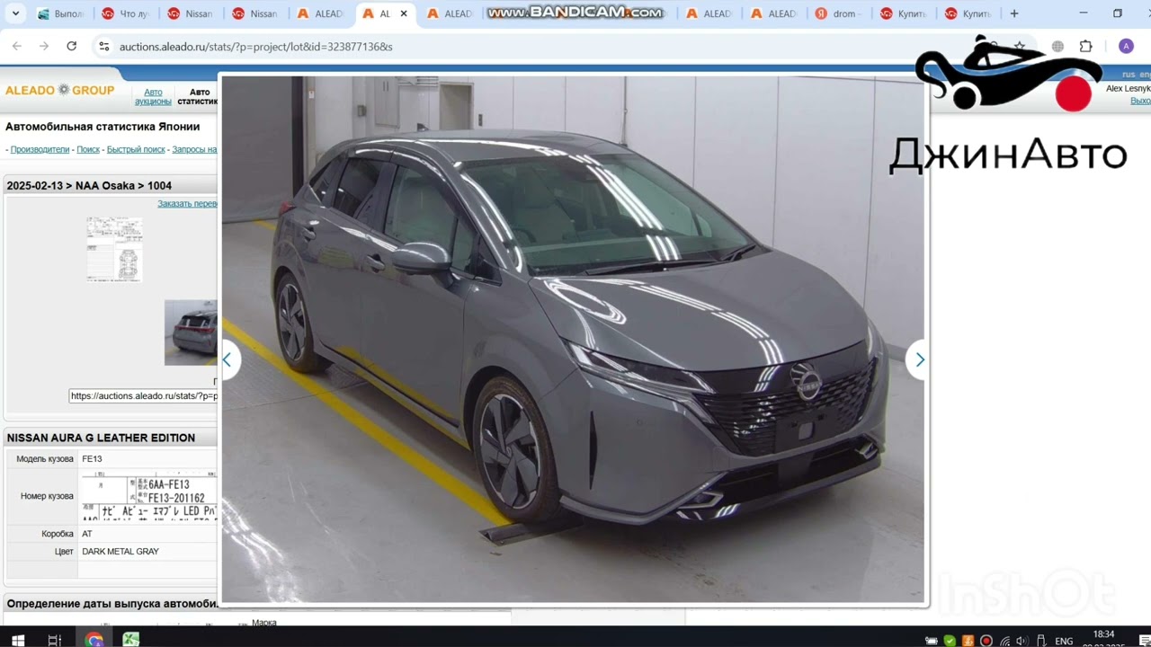This screenshot has height=647, width=1151.
Task: Click the ALEADO GROUP logo
Action: [59, 90]
